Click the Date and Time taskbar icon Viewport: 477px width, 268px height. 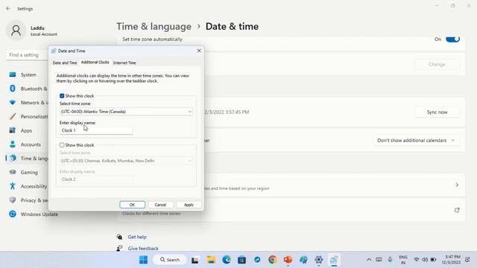334,260
